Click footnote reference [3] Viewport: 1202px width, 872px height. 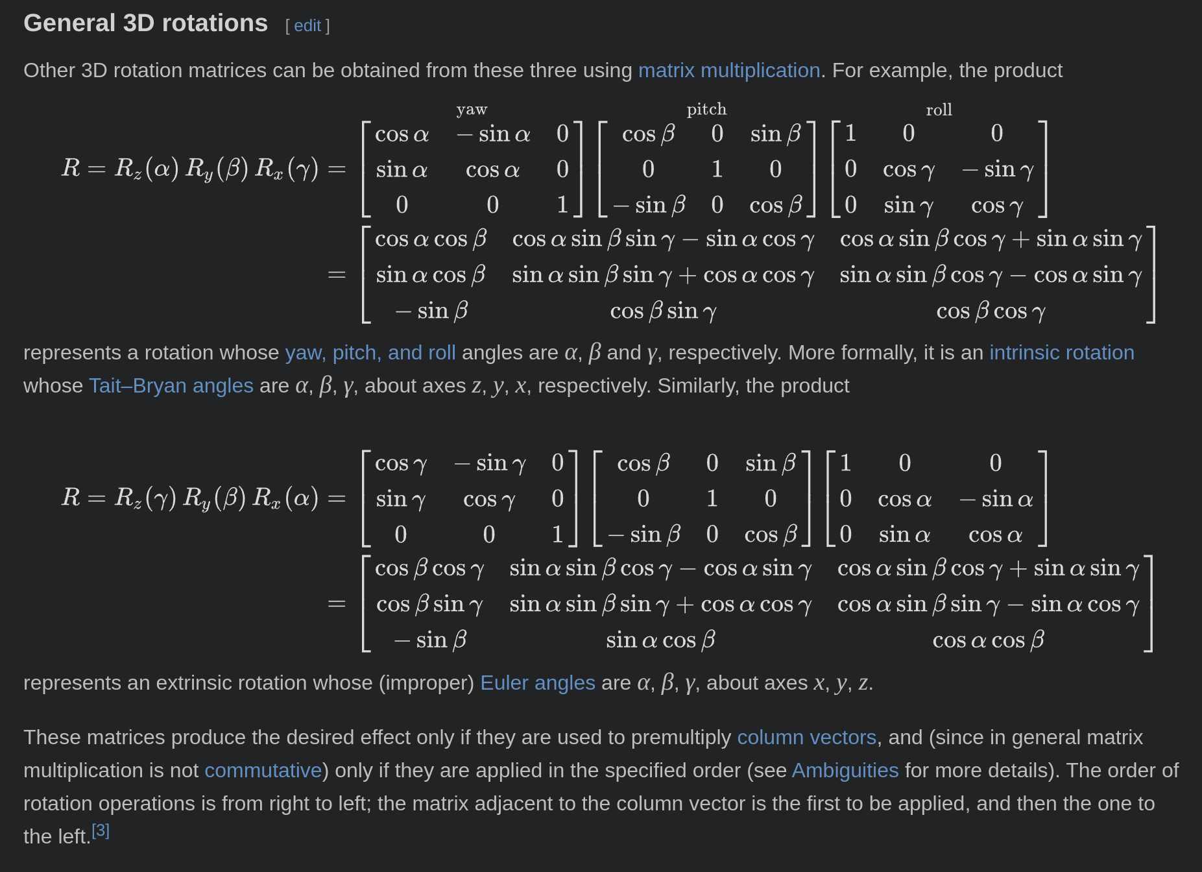point(101,830)
